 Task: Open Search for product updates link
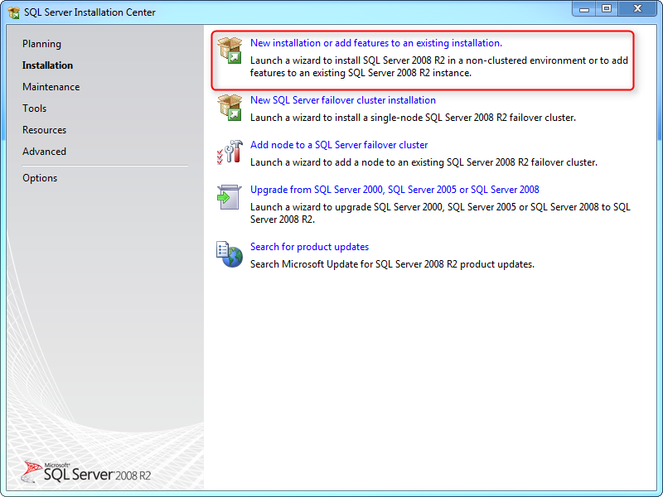tap(309, 247)
